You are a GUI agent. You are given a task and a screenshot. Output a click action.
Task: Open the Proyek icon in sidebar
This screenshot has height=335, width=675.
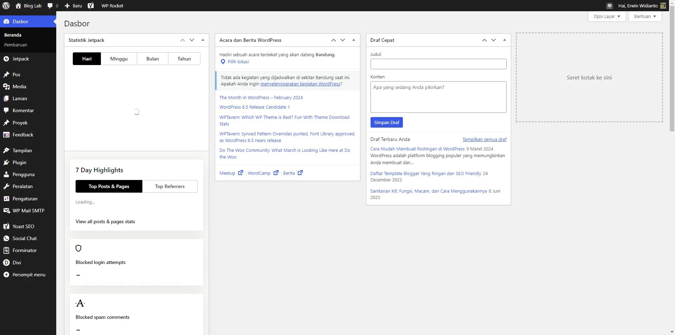coord(6,123)
